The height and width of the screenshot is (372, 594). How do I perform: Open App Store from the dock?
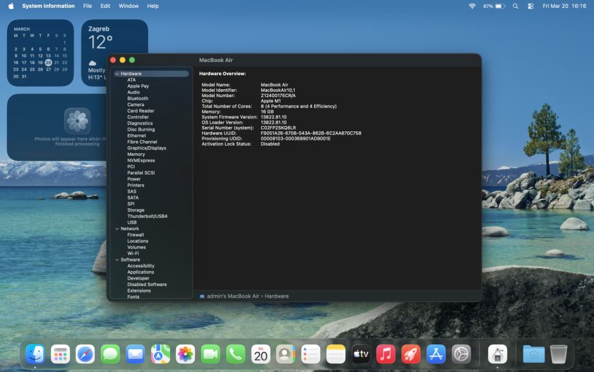tap(436, 354)
